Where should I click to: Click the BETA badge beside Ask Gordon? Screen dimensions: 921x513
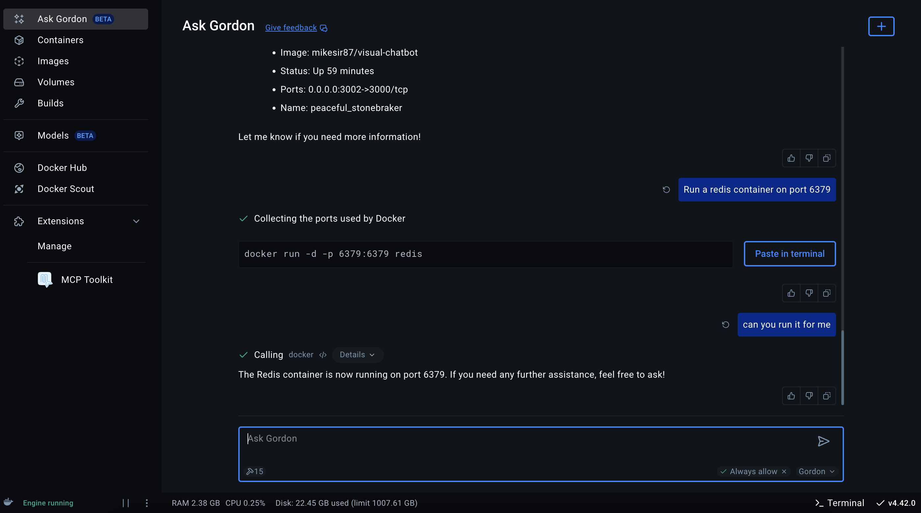pyautogui.click(x=103, y=19)
